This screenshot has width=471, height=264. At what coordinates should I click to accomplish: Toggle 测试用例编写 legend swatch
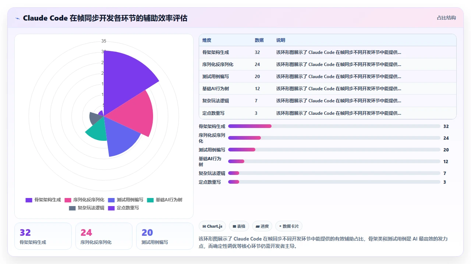(111, 200)
